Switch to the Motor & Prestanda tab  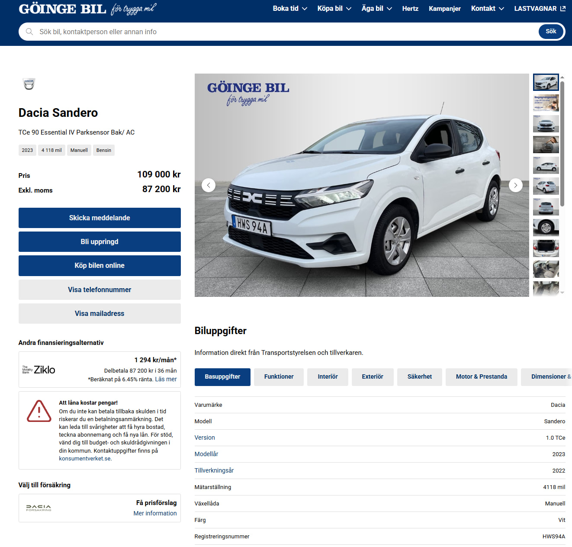481,377
